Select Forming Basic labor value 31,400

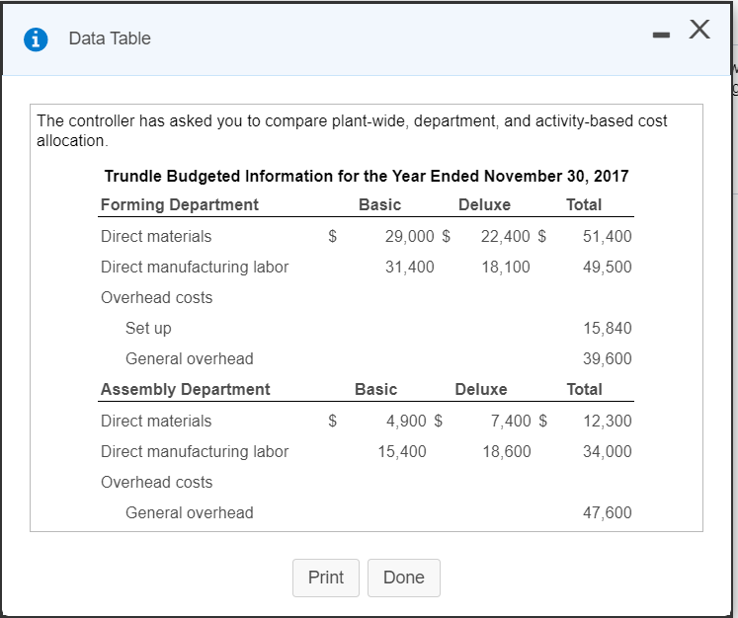point(409,267)
